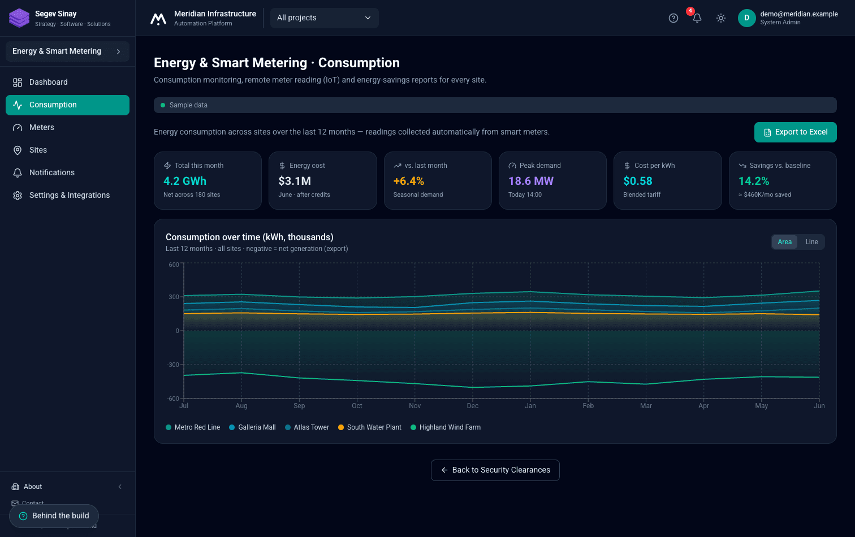Switch the chart to Area view
Image resolution: width=855 pixels, height=537 pixels.
784,242
